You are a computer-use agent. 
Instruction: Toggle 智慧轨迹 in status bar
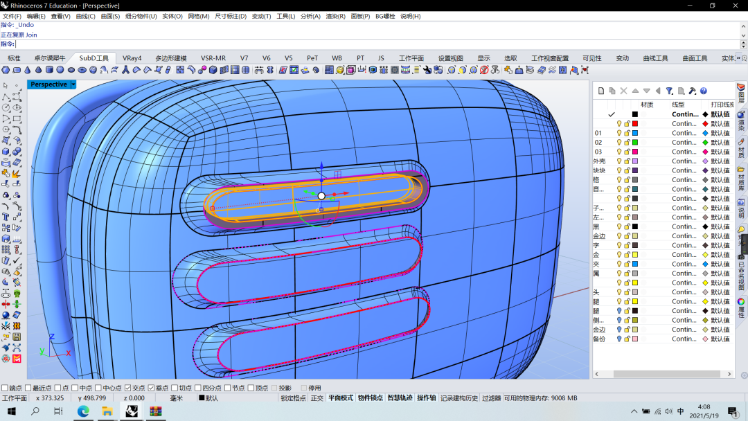[x=400, y=398]
